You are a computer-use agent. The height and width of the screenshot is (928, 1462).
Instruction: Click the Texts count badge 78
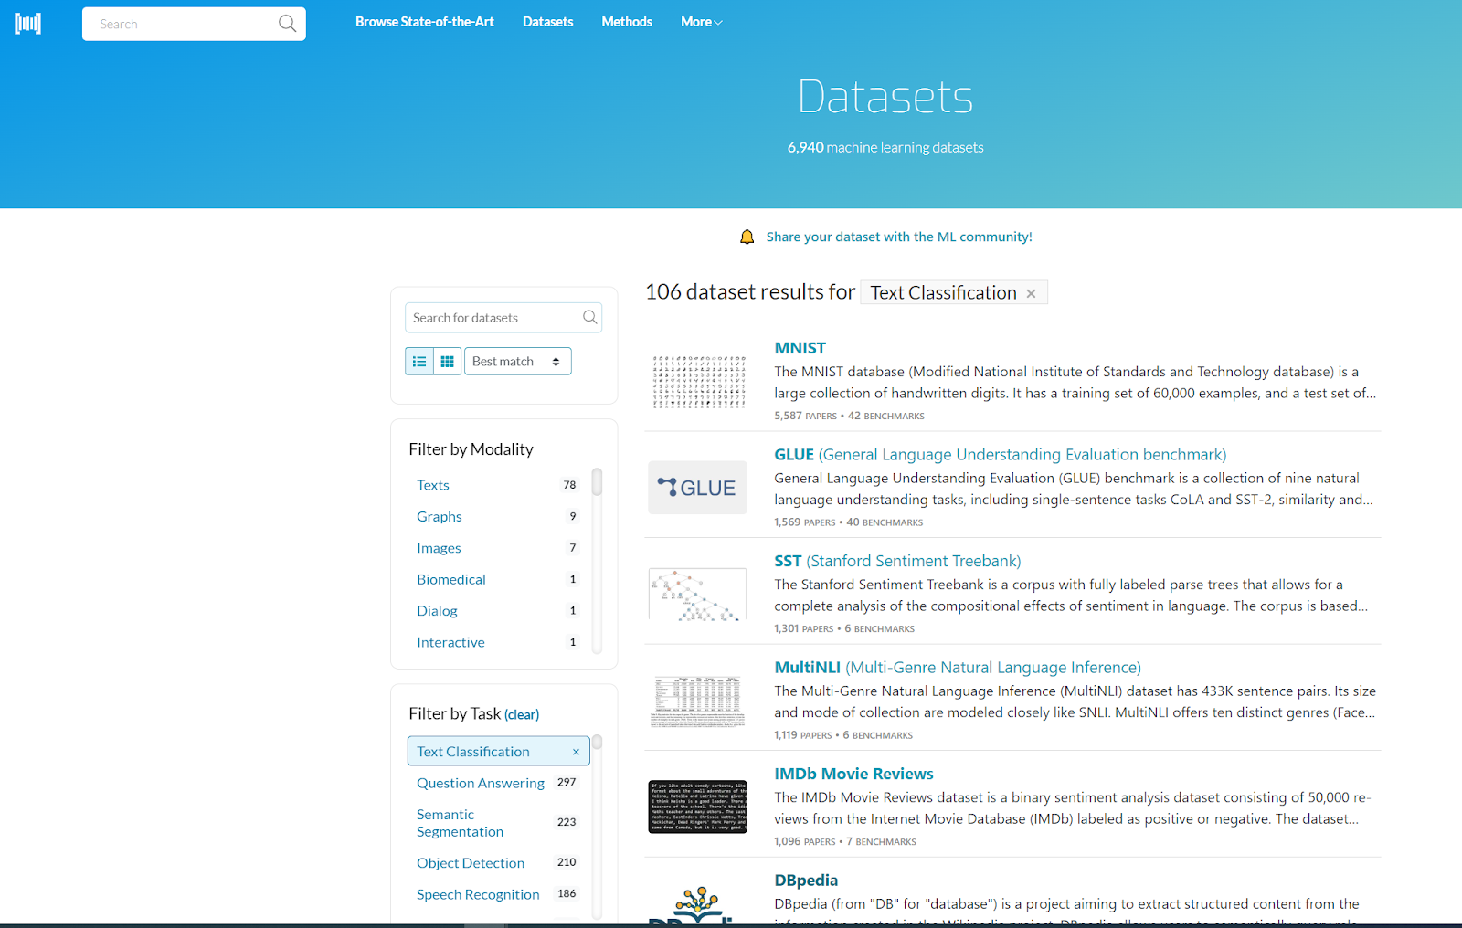(x=569, y=485)
